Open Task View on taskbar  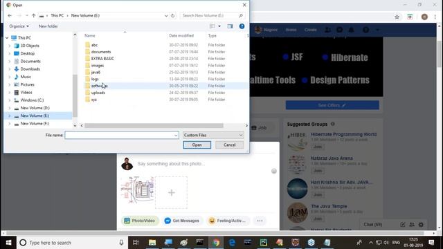click(x=136, y=243)
